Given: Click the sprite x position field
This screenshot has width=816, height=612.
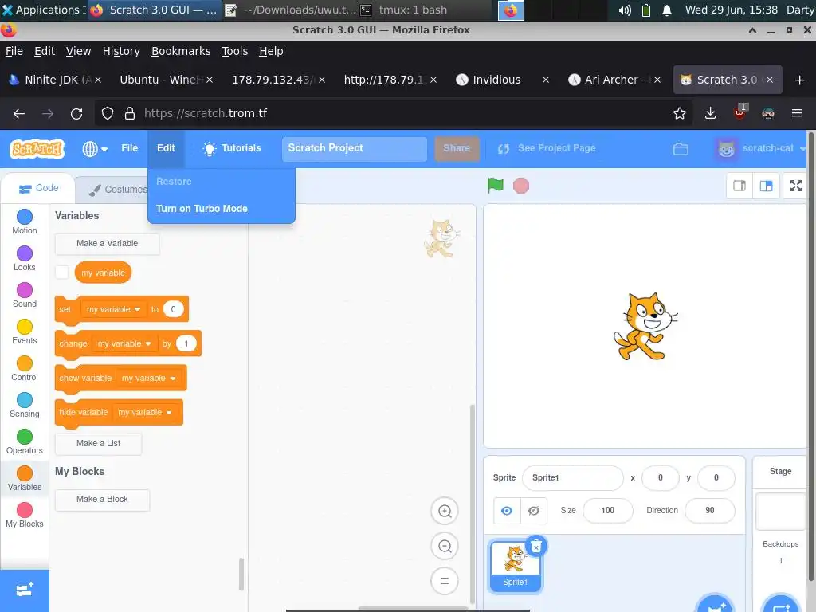Looking at the screenshot, I should coord(661,478).
